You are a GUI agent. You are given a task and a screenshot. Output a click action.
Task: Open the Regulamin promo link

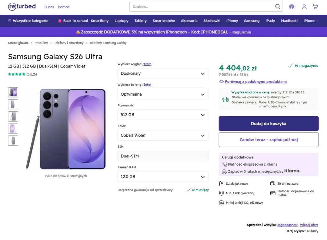click(x=242, y=32)
